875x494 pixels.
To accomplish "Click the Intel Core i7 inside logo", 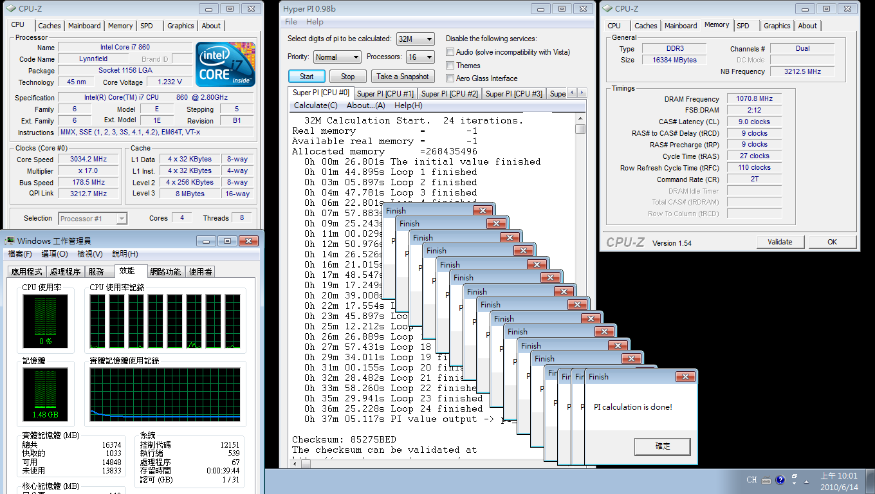I will pos(225,64).
